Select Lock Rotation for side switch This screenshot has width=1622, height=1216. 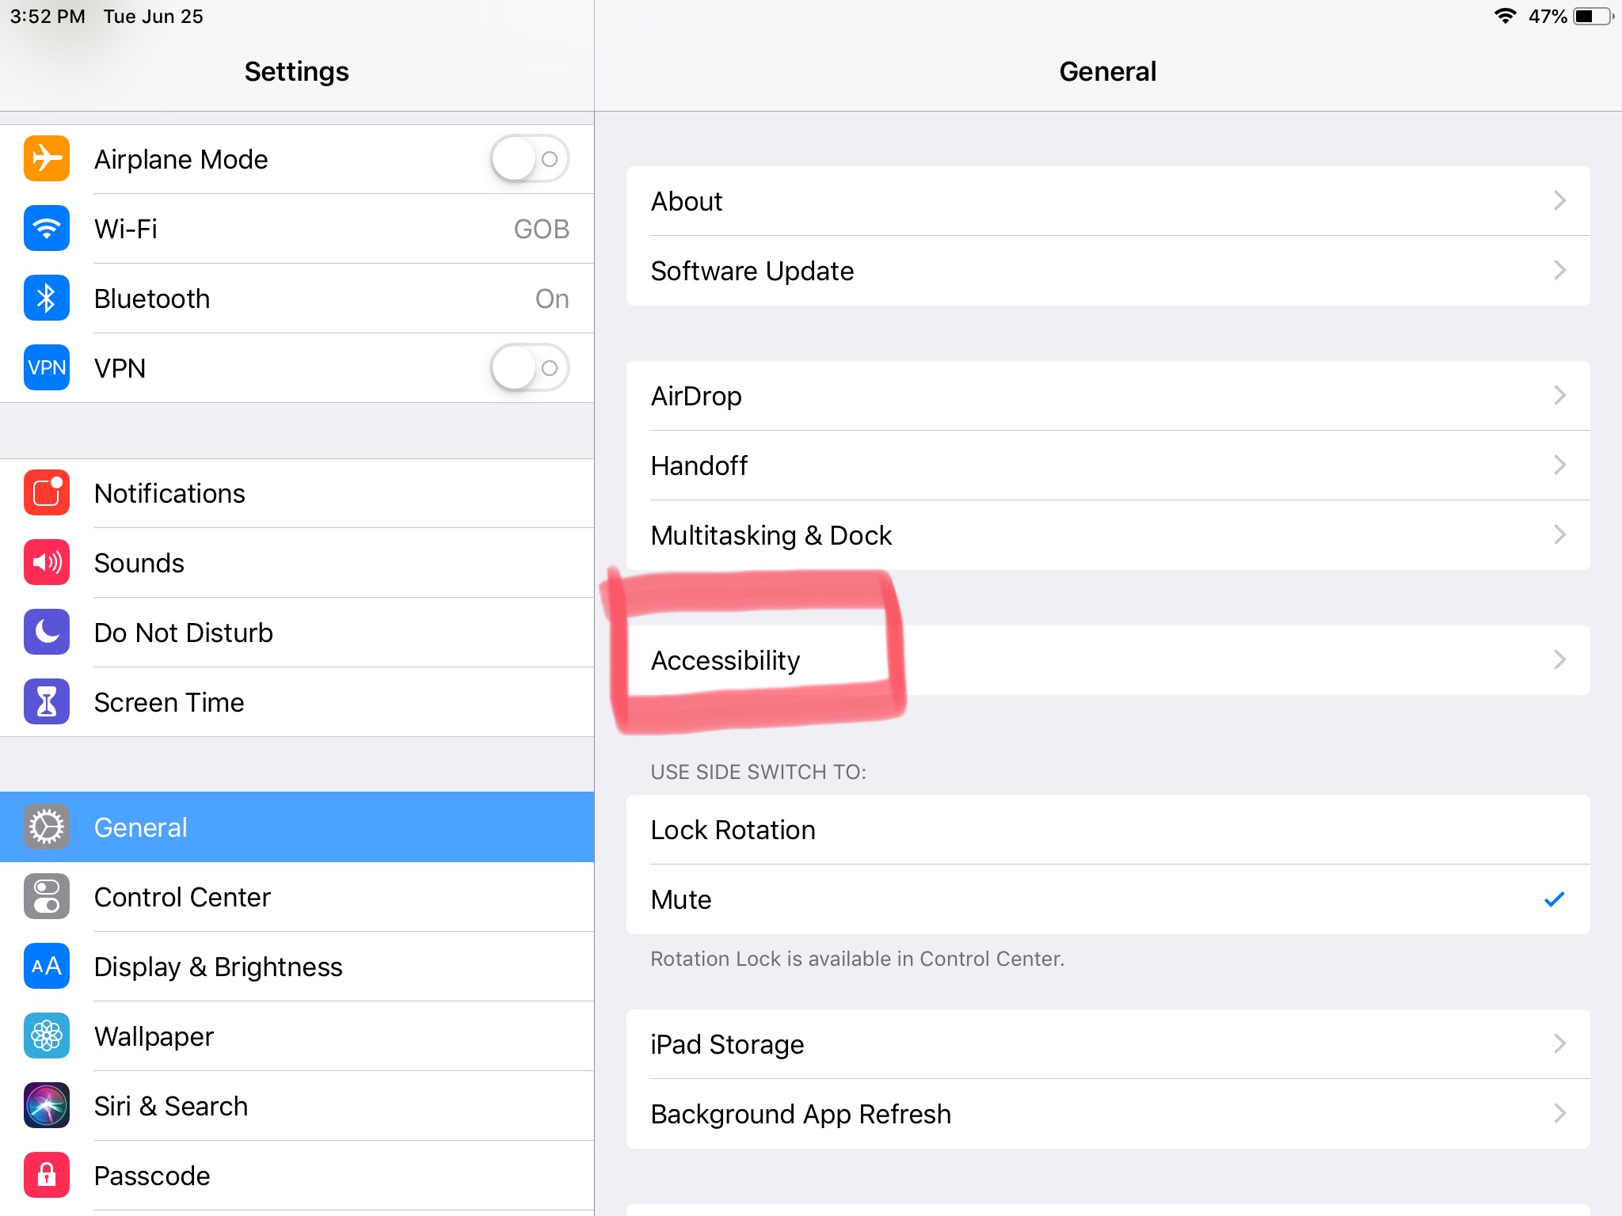coord(1107,830)
